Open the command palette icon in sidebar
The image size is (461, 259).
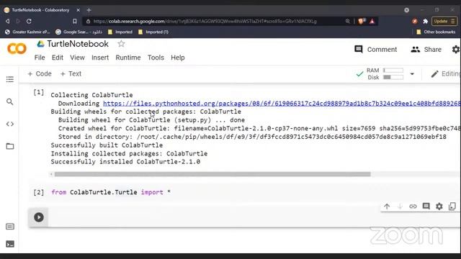click(x=9, y=227)
